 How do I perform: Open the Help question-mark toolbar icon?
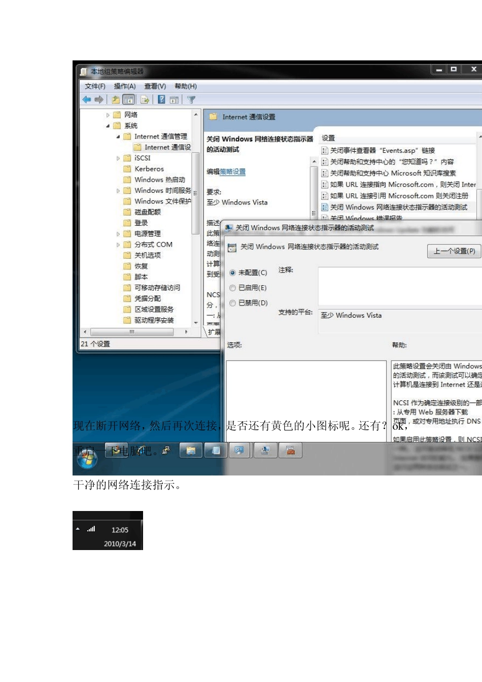pyautogui.click(x=161, y=99)
